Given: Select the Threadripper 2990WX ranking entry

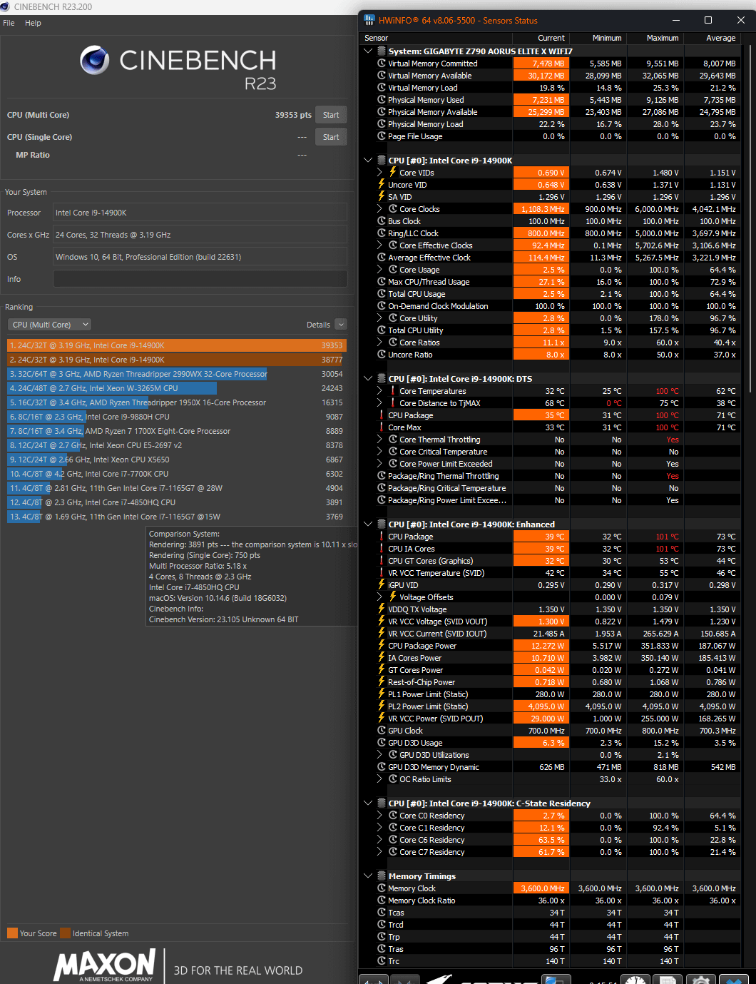Looking at the screenshot, I should pyautogui.click(x=176, y=374).
